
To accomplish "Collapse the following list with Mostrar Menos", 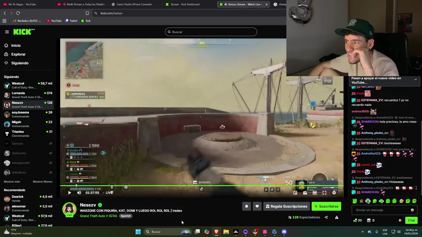I will pyautogui.click(x=43, y=182).
